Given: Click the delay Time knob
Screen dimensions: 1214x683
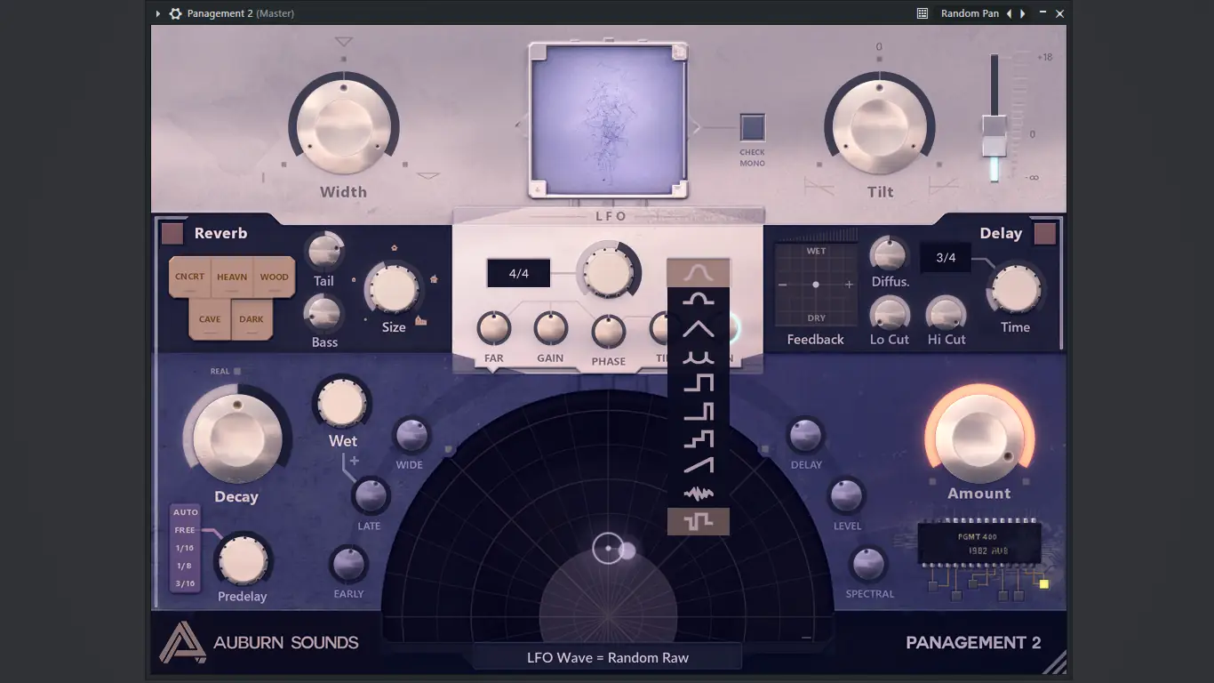Looking at the screenshot, I should (x=1016, y=289).
